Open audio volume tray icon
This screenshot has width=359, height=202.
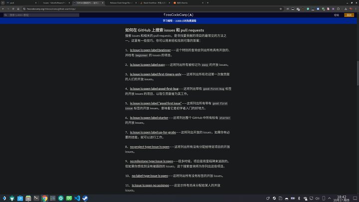pos(317,199)
